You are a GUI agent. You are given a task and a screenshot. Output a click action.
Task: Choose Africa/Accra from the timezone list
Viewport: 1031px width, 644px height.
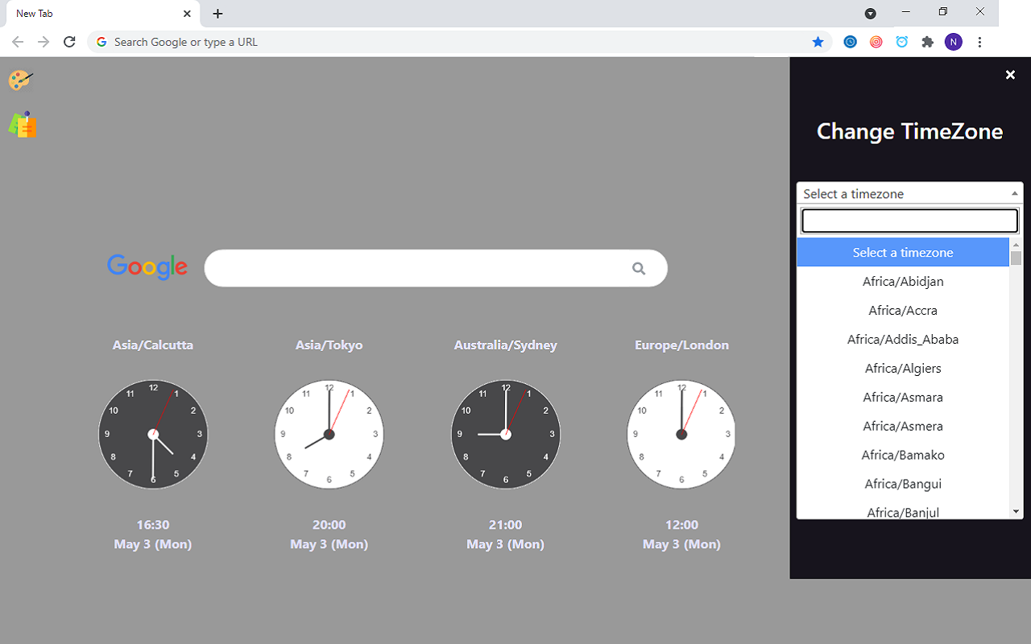click(x=902, y=310)
